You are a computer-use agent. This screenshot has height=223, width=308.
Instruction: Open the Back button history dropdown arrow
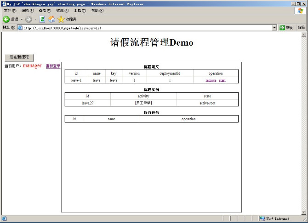point(22,19)
